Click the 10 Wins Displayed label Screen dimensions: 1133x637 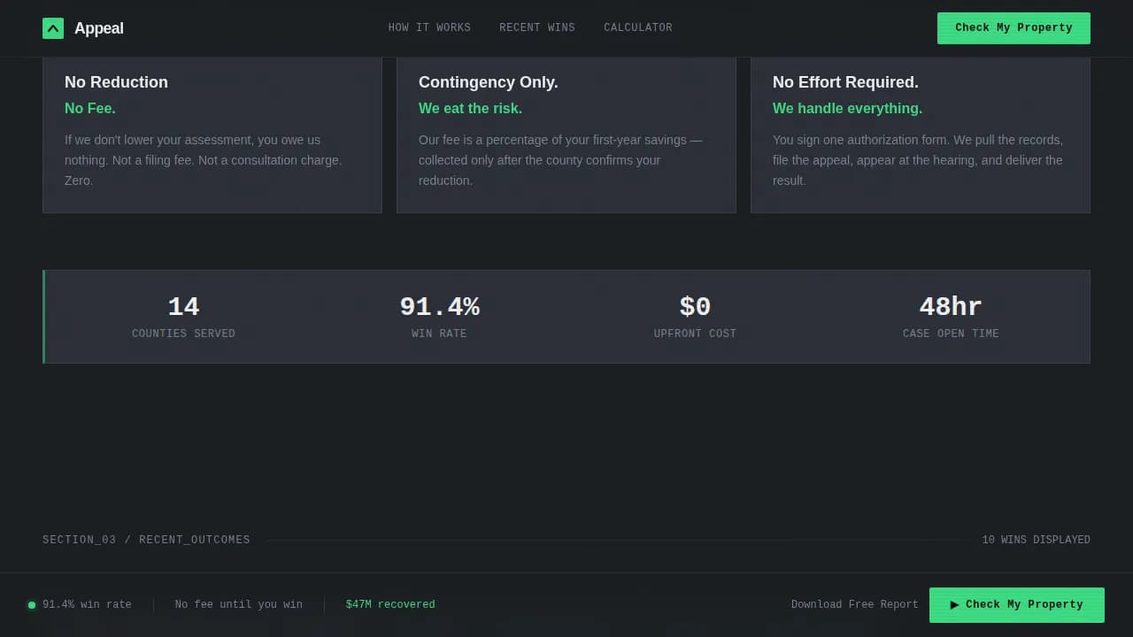1036,540
